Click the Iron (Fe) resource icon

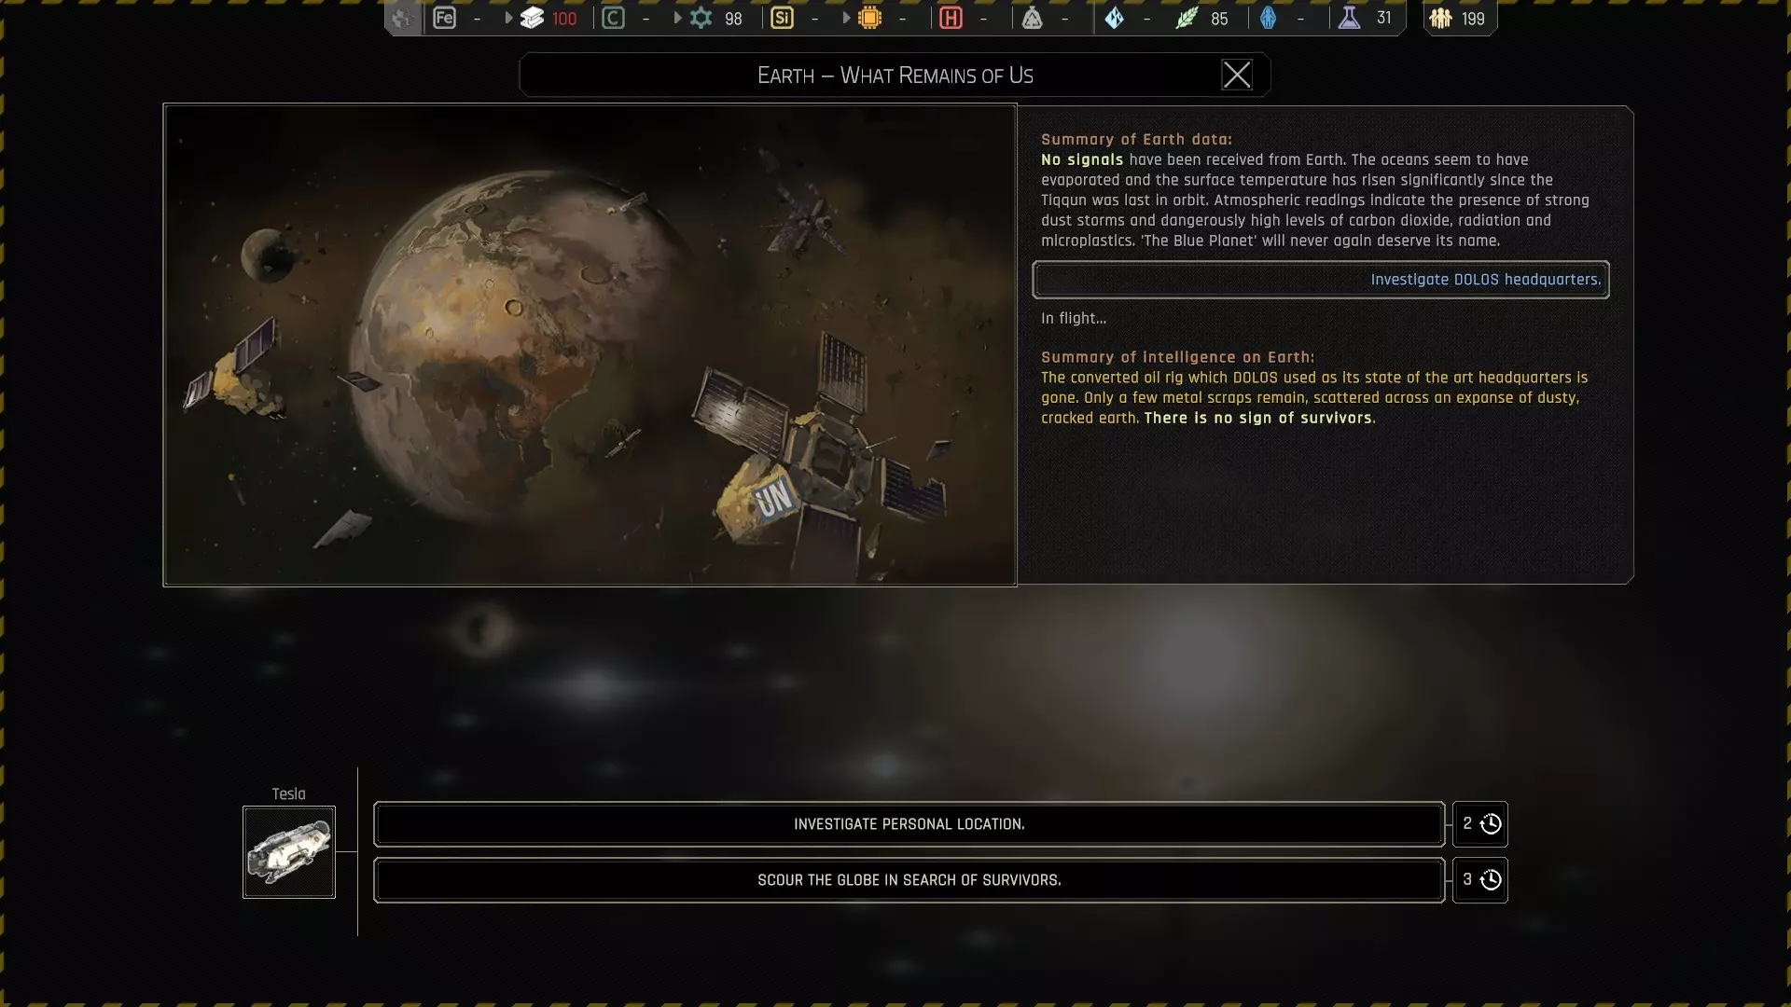click(x=444, y=18)
